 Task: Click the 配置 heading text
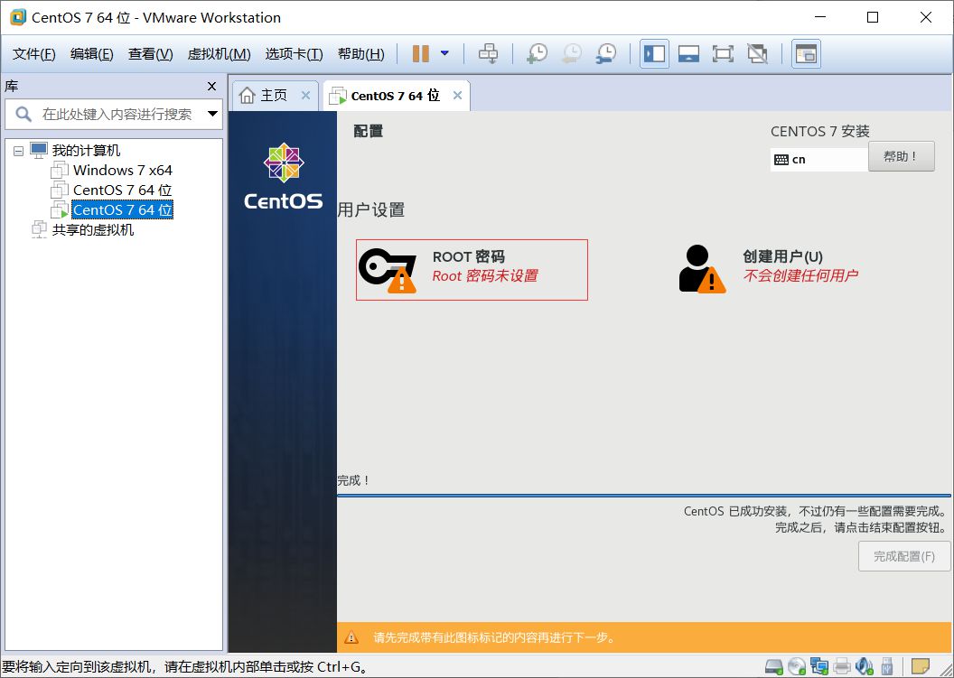point(368,131)
